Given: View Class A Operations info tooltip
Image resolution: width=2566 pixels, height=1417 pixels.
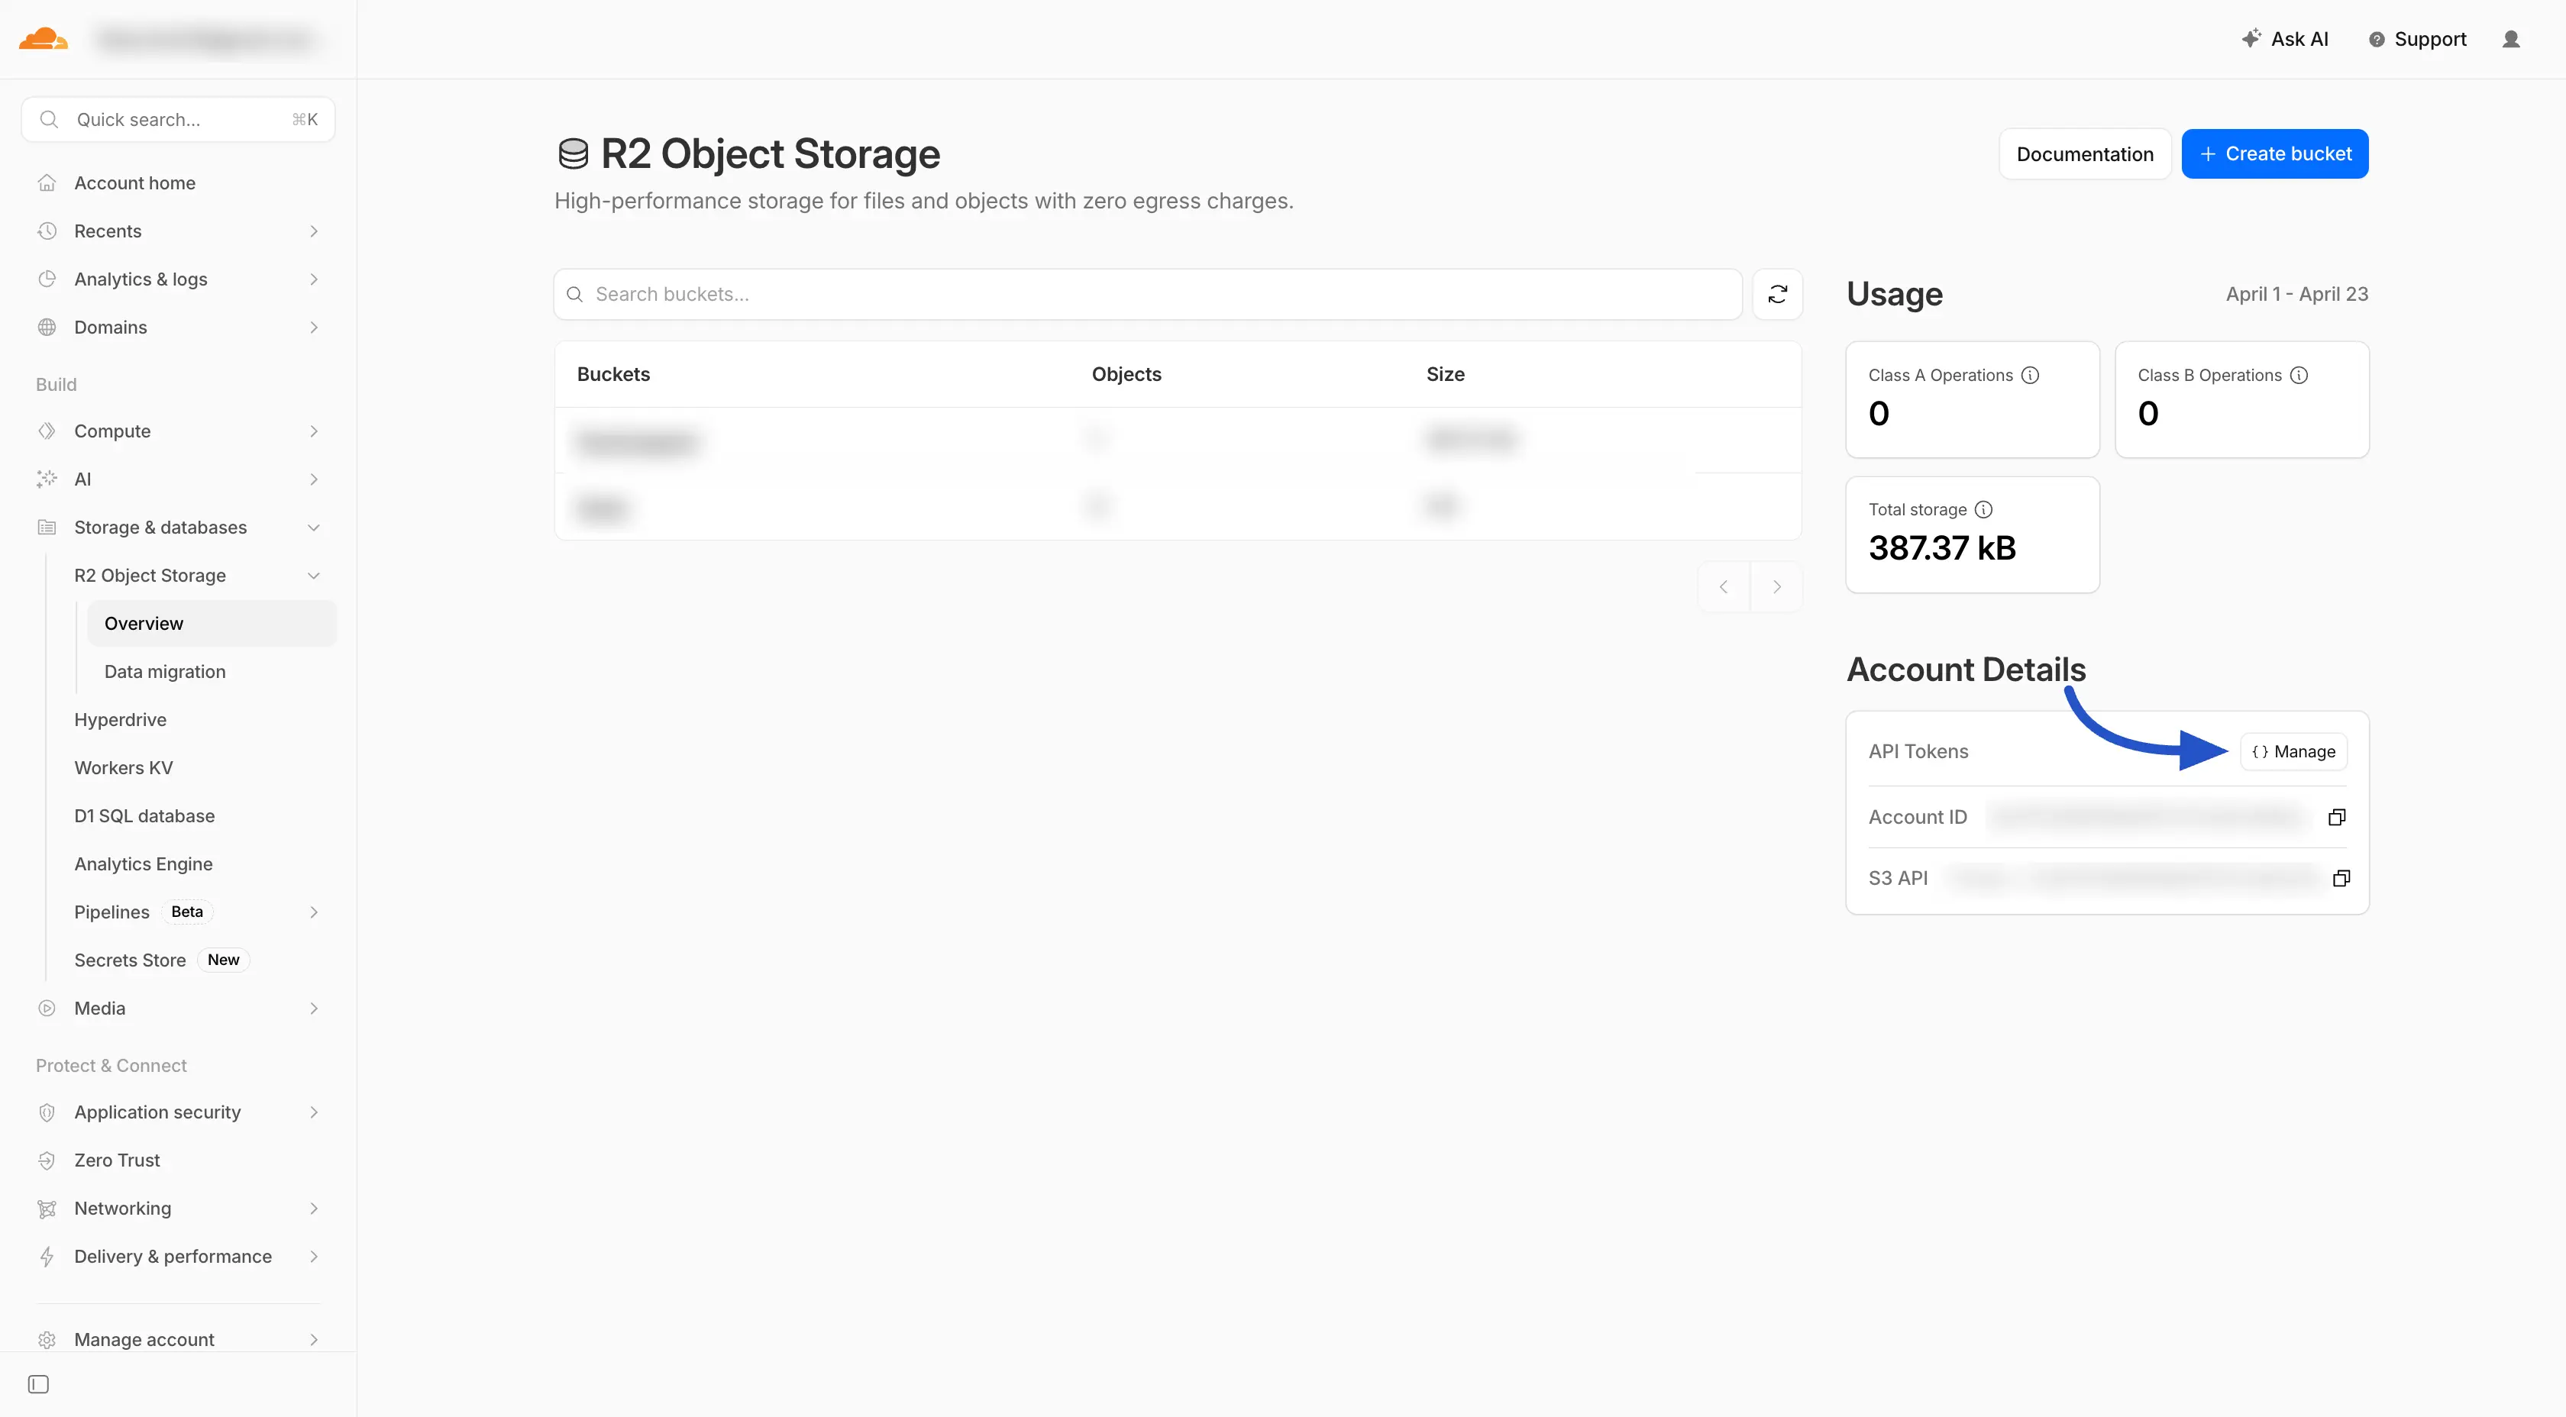Looking at the screenshot, I should [2030, 376].
